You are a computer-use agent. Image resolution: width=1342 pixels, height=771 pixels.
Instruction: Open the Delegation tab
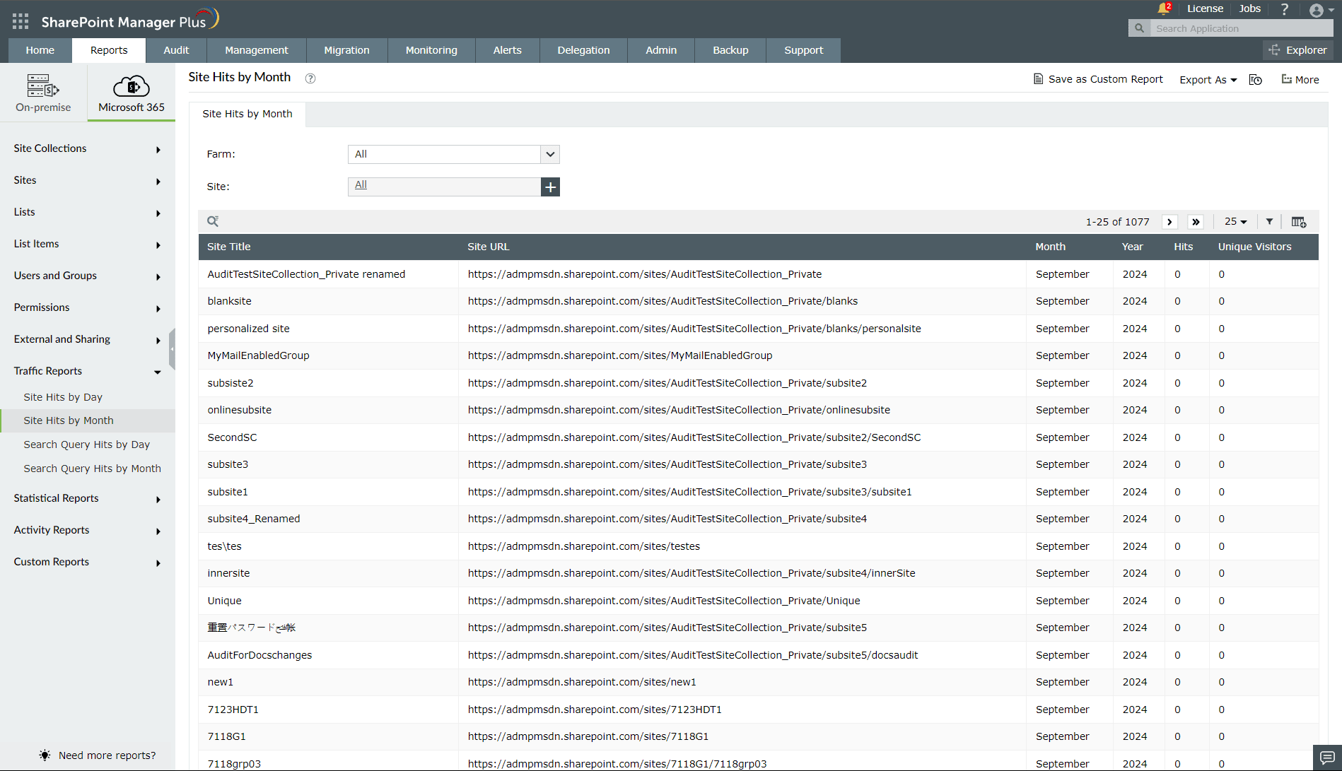[x=583, y=50]
